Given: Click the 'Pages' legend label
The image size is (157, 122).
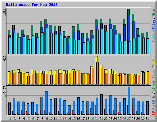Looking at the screenshot, I should [x=154, y=37].
